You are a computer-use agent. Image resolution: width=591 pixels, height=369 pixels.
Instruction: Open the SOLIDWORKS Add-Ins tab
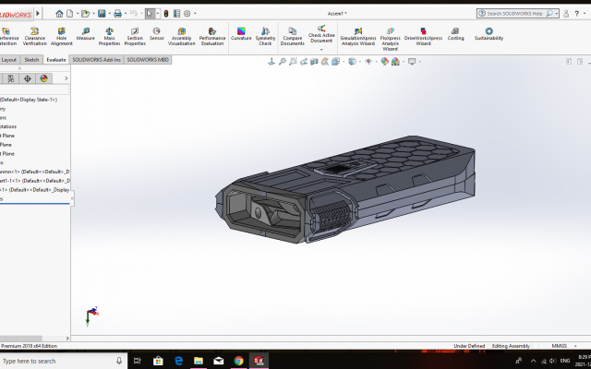coord(96,60)
